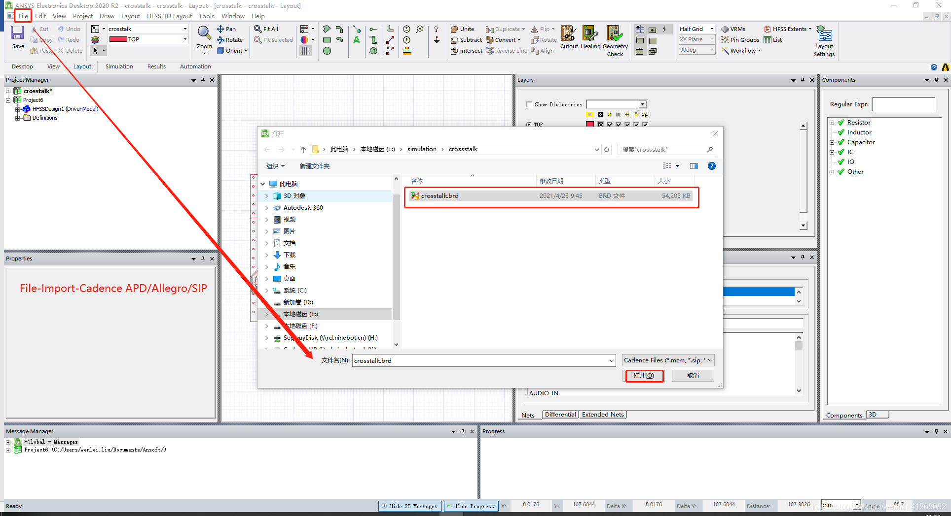Click the 文件名 filename input field
The image size is (951, 516).
(483, 360)
